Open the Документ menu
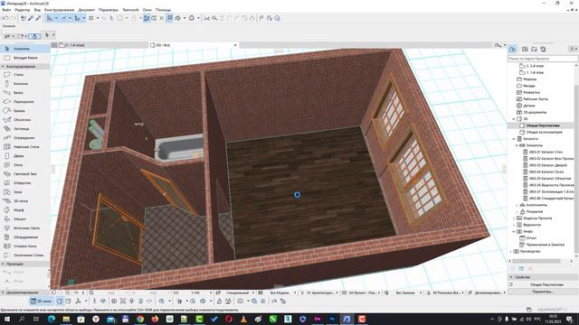Image resolution: width=579 pixels, height=325 pixels. point(87,10)
